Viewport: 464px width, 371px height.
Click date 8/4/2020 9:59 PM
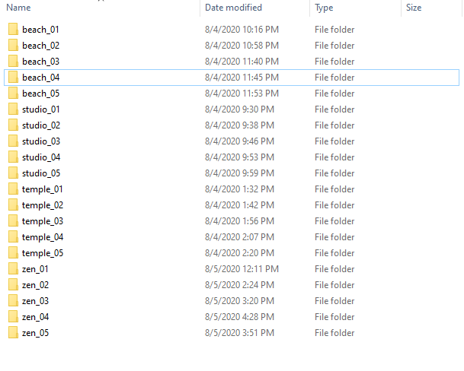(x=240, y=173)
